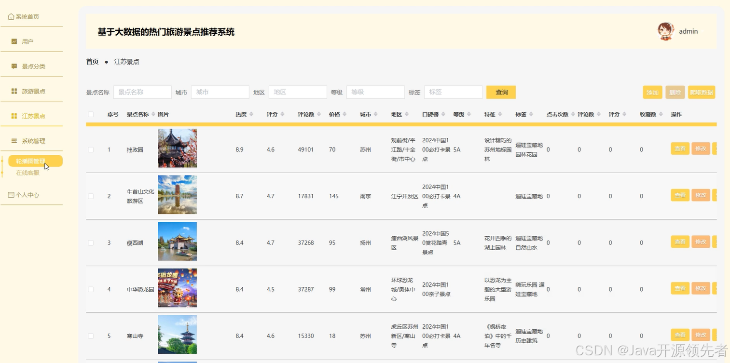Sort by 价格 using its sort arrows
Screen dimensions: 730x363
[x=344, y=114]
